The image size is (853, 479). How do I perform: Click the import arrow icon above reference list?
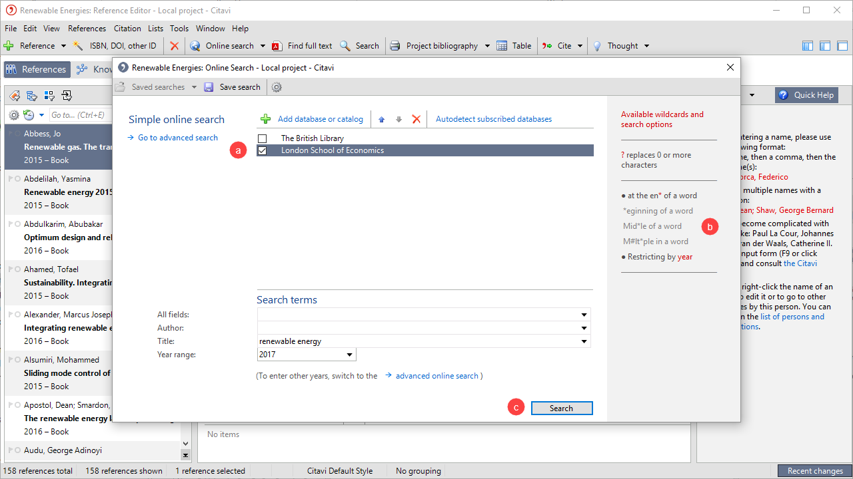[66, 96]
